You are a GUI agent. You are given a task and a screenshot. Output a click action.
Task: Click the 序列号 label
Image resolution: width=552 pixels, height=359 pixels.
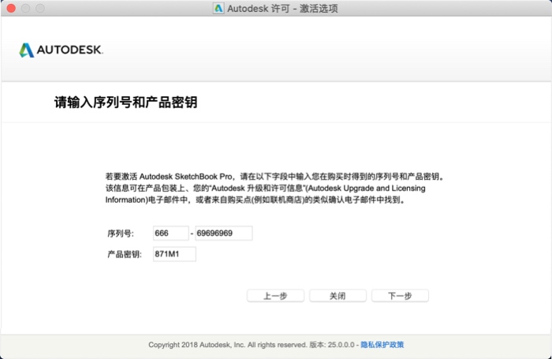[120, 234]
